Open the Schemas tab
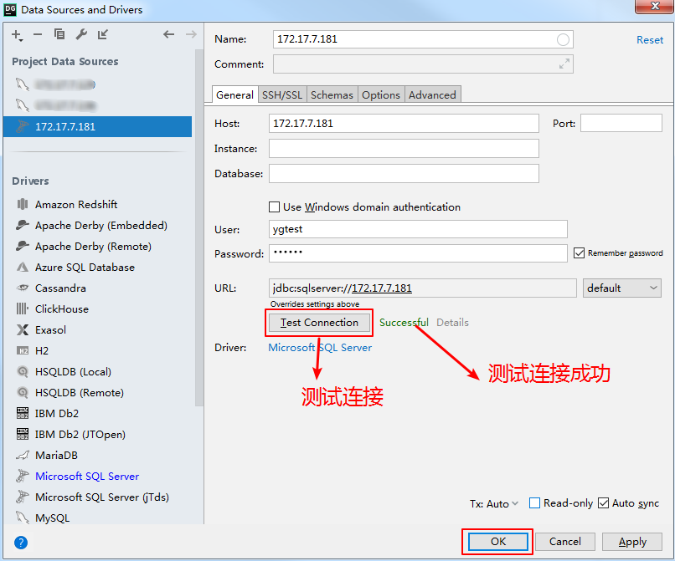 tap(332, 94)
